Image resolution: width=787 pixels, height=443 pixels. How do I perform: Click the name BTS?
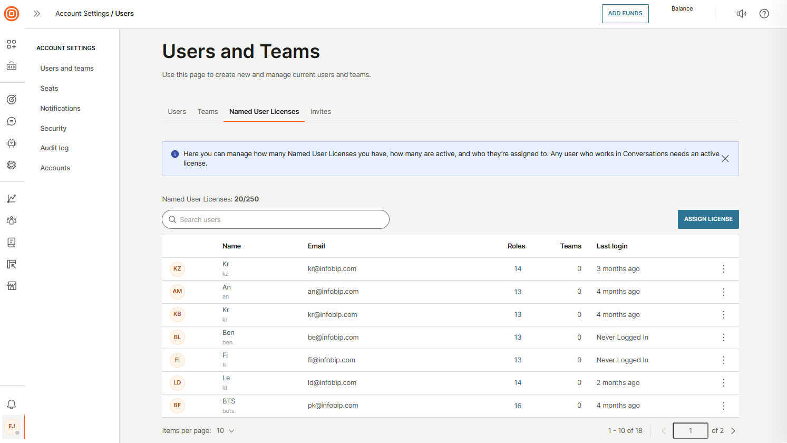coord(229,401)
